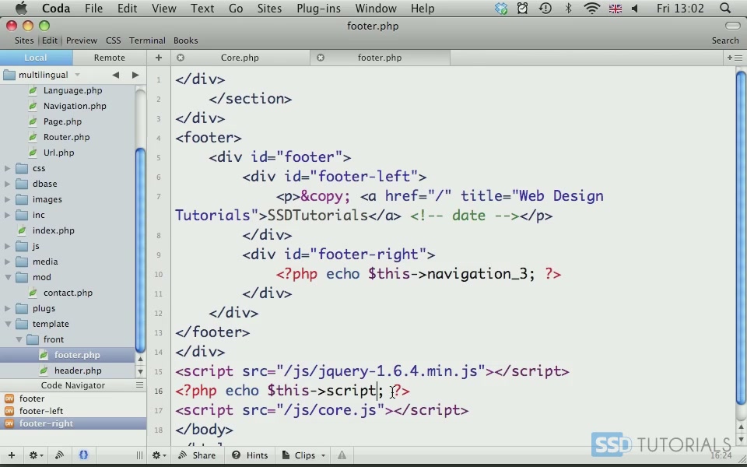Toggle the Code Navigator braces icon

pyautogui.click(x=83, y=455)
